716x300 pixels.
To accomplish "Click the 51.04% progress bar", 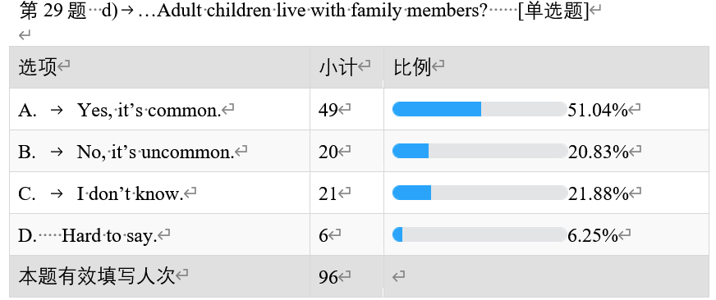I will (x=480, y=109).
